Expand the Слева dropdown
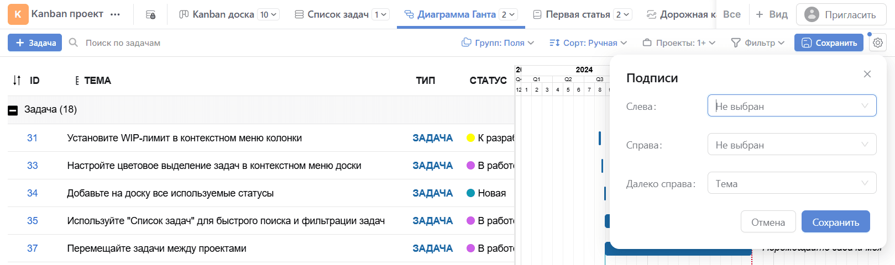This screenshot has height=265, width=895. (x=792, y=106)
